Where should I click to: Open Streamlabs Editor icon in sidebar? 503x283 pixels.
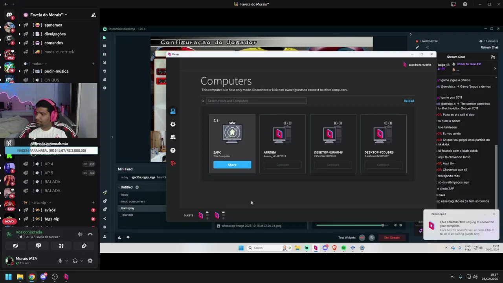pyautogui.click(x=105, y=38)
